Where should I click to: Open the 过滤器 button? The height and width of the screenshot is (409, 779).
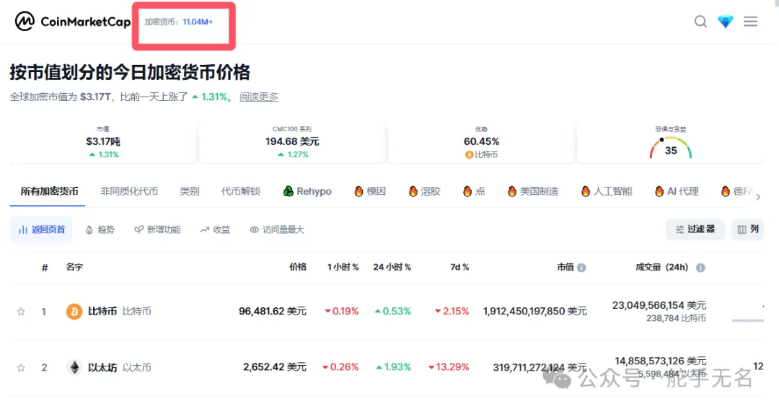coord(695,229)
